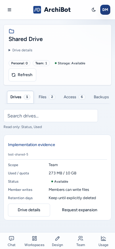The height and width of the screenshot is (249, 115).
Task: Switch to the Backups tab
Action: pos(101,97)
